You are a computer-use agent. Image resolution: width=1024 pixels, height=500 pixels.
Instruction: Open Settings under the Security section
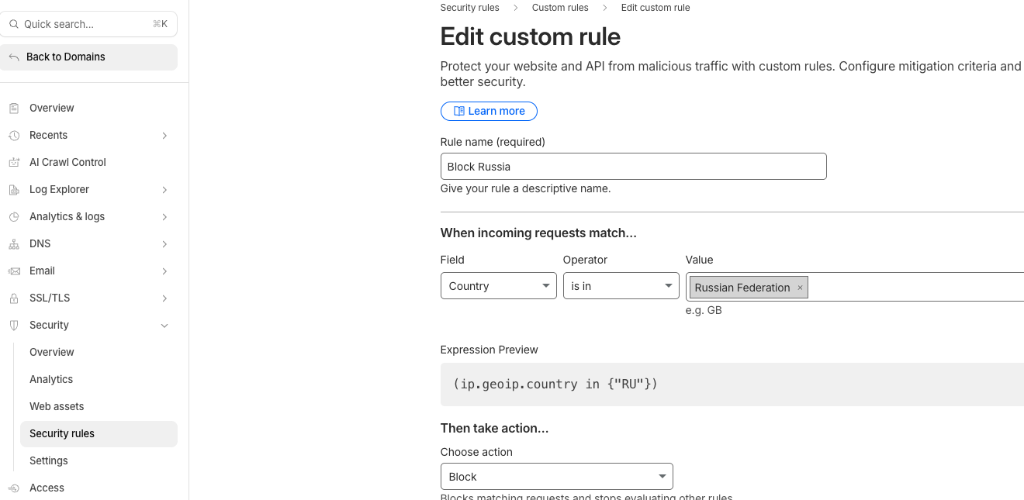[48, 460]
